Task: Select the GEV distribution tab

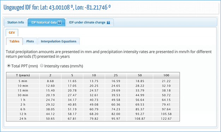Action: pos(12,33)
